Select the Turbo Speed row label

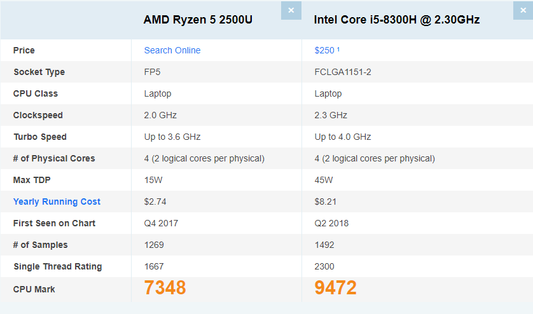(x=39, y=137)
